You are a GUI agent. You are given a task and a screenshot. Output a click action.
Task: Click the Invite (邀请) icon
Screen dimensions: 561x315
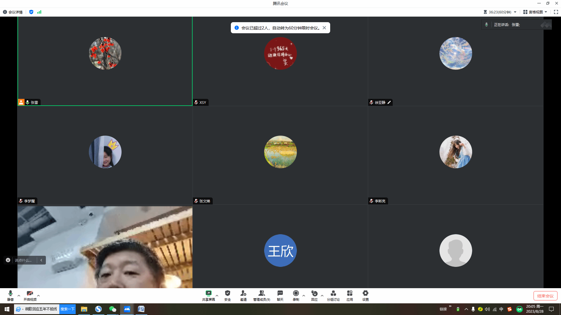click(x=243, y=293)
